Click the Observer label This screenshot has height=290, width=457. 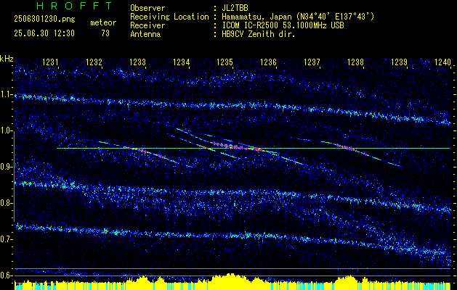(147, 8)
